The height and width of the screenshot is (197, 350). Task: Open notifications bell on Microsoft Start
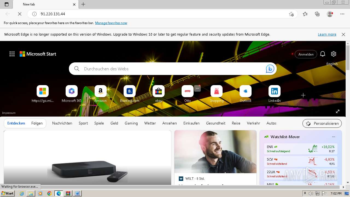pyautogui.click(x=323, y=54)
